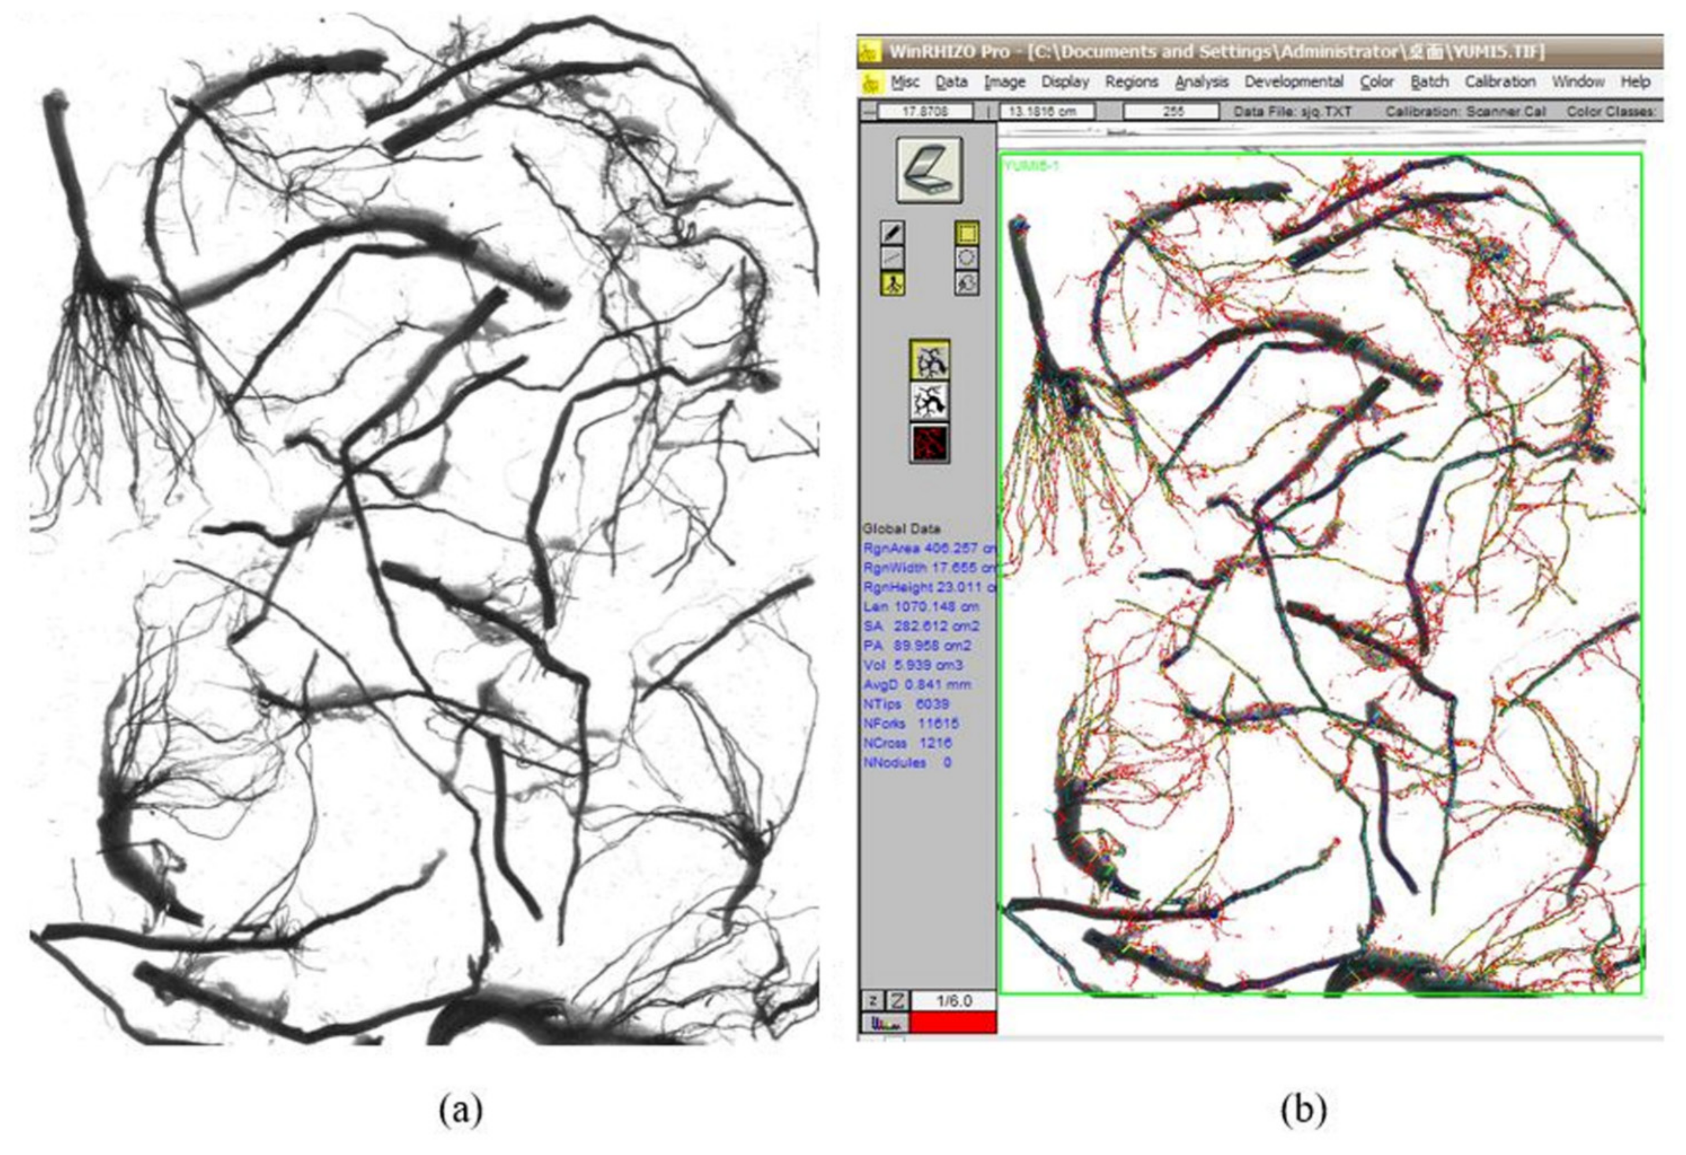Click the 1/6.0 zoom ratio field

953,1001
